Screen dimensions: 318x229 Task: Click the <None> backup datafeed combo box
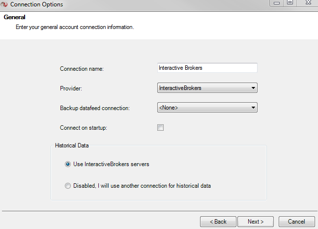tap(207, 108)
